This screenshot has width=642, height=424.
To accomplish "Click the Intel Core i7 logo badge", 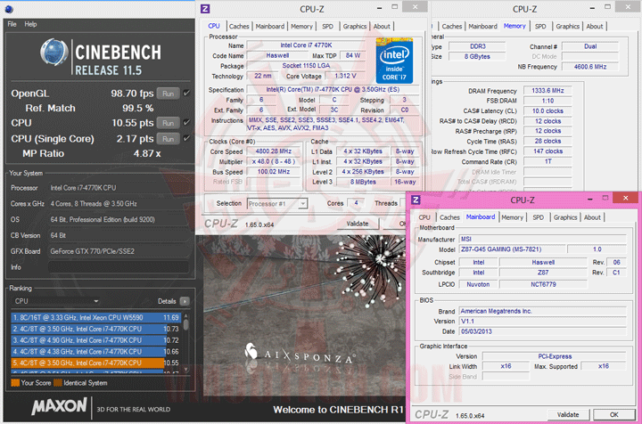I will click(394, 61).
